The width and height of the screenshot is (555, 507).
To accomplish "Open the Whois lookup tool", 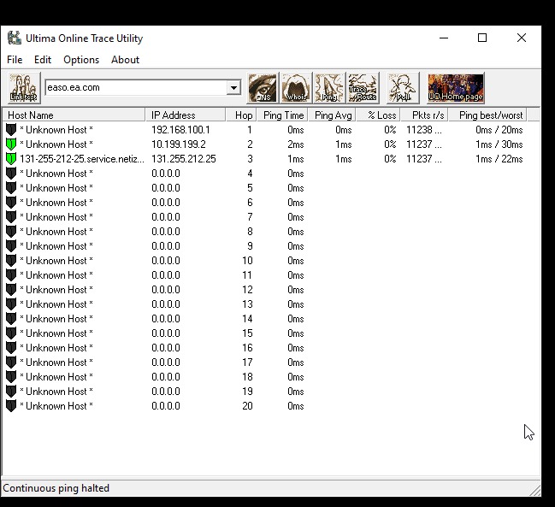I will (296, 88).
